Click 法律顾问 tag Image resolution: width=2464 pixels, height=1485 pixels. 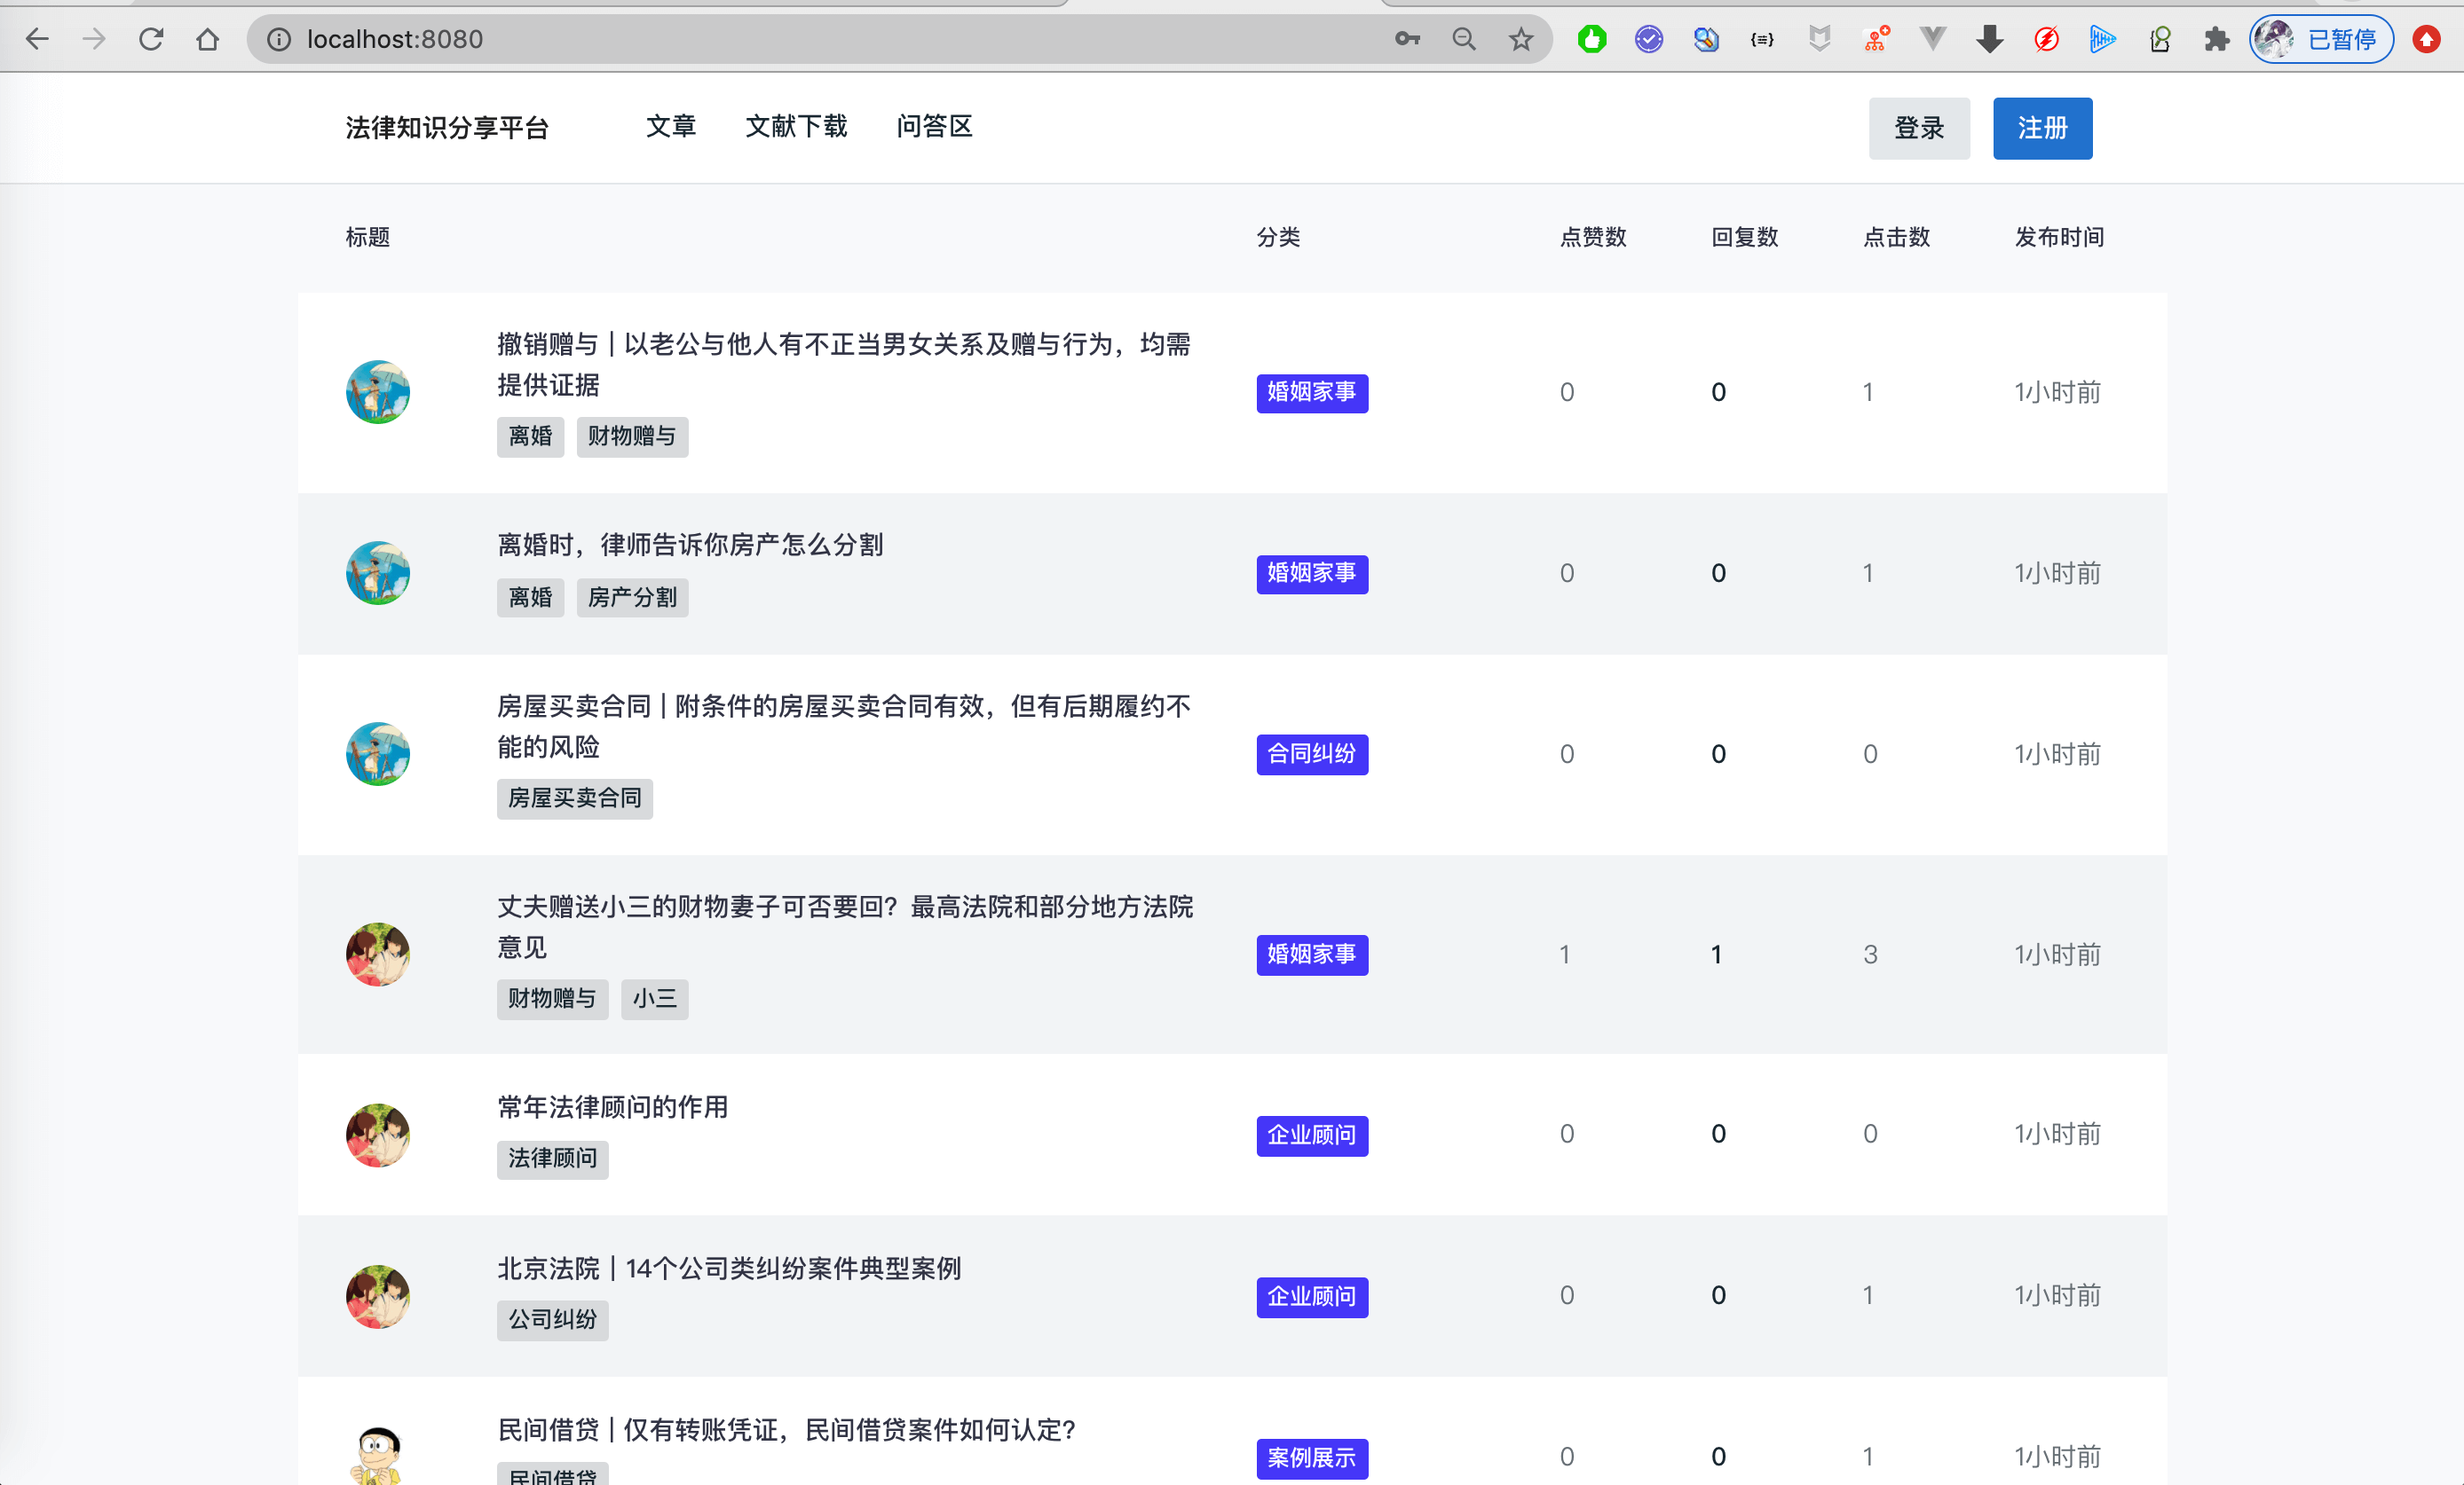point(552,1159)
